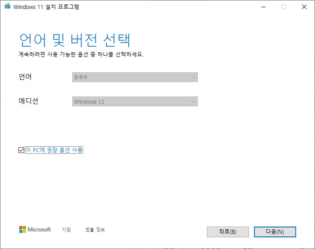Click 'Windows 11 설치 프로그램' title text

(x=46, y=7)
